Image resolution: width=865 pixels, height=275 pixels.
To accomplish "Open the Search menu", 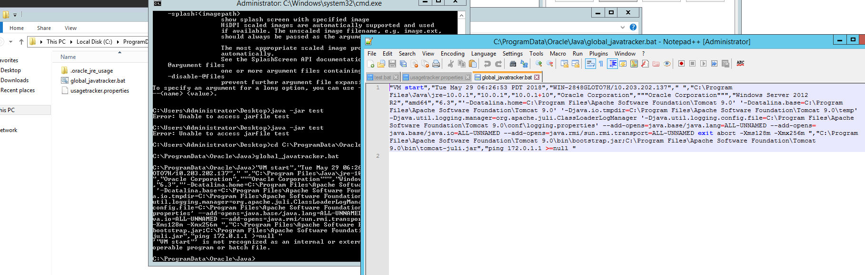I will pos(407,54).
